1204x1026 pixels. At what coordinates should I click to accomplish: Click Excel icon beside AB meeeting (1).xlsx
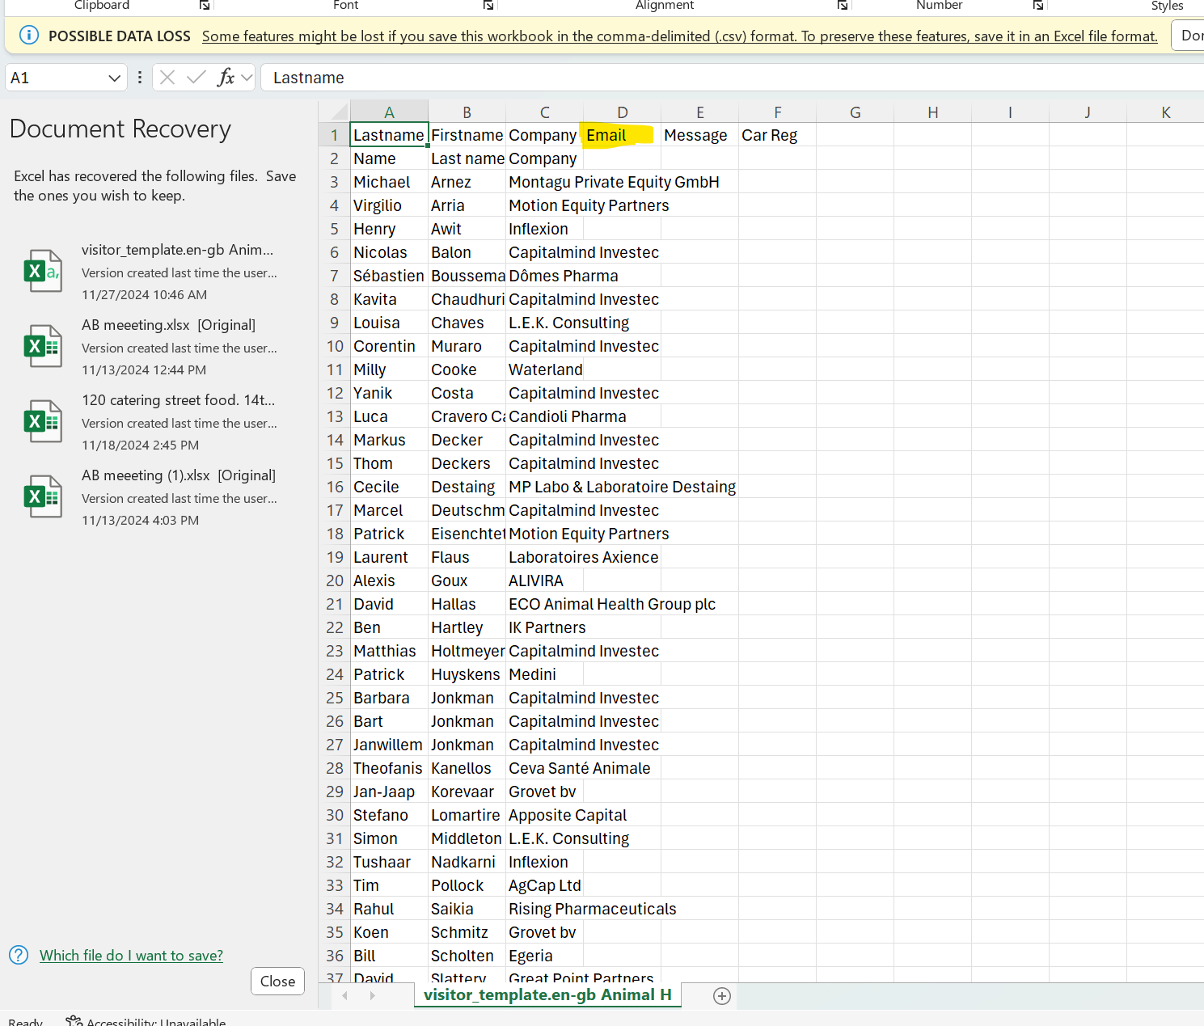coord(43,496)
